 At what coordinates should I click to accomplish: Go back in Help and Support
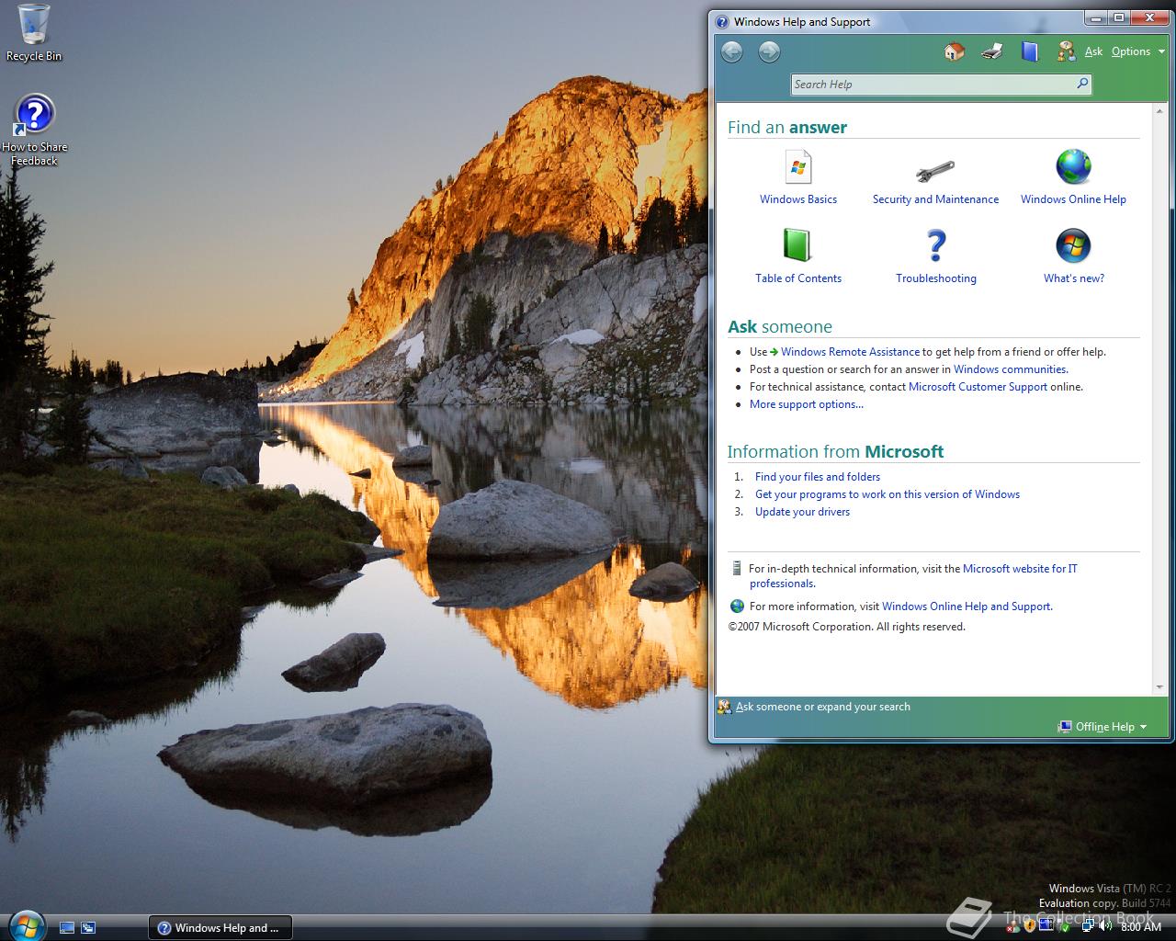tap(731, 51)
